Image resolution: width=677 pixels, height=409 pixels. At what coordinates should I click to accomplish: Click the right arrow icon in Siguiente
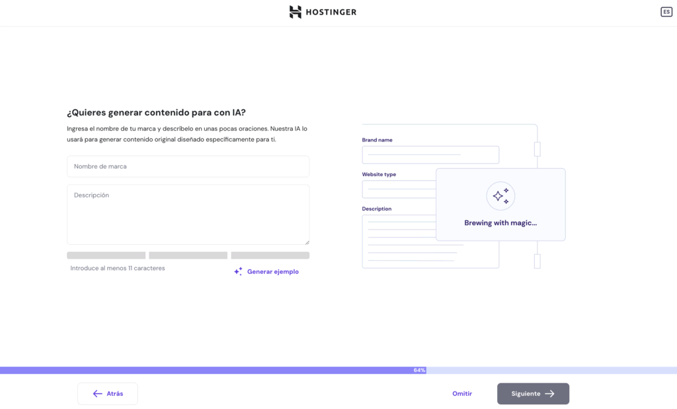pos(549,394)
